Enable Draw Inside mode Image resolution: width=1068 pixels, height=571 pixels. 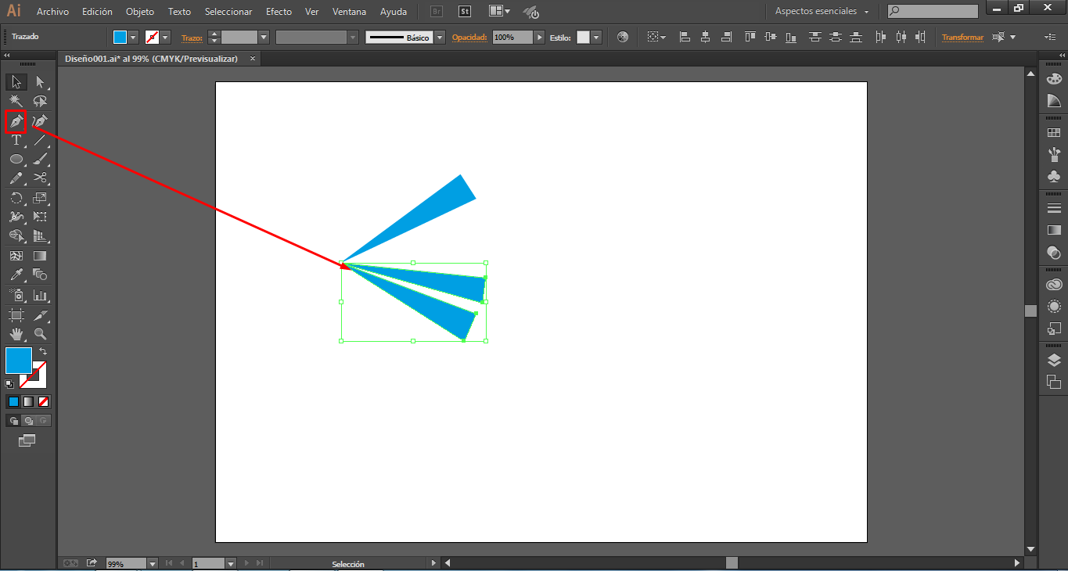coord(43,420)
